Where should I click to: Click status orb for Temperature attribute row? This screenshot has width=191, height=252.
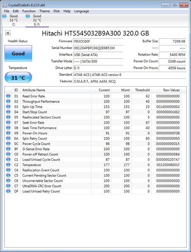(x=8, y=165)
